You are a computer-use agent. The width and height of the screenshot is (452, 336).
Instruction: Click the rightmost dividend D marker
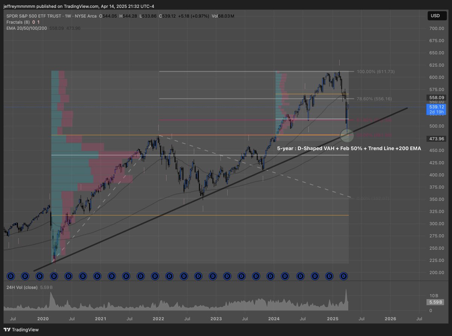(344, 276)
